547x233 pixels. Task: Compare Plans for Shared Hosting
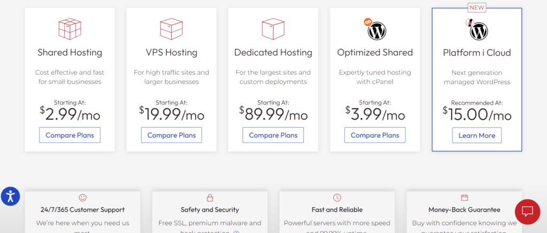pyautogui.click(x=70, y=135)
